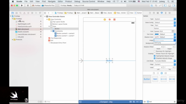This screenshot has height=104, width=186.
Task: Select ViewController.swift in navigator
Action: 24,27
